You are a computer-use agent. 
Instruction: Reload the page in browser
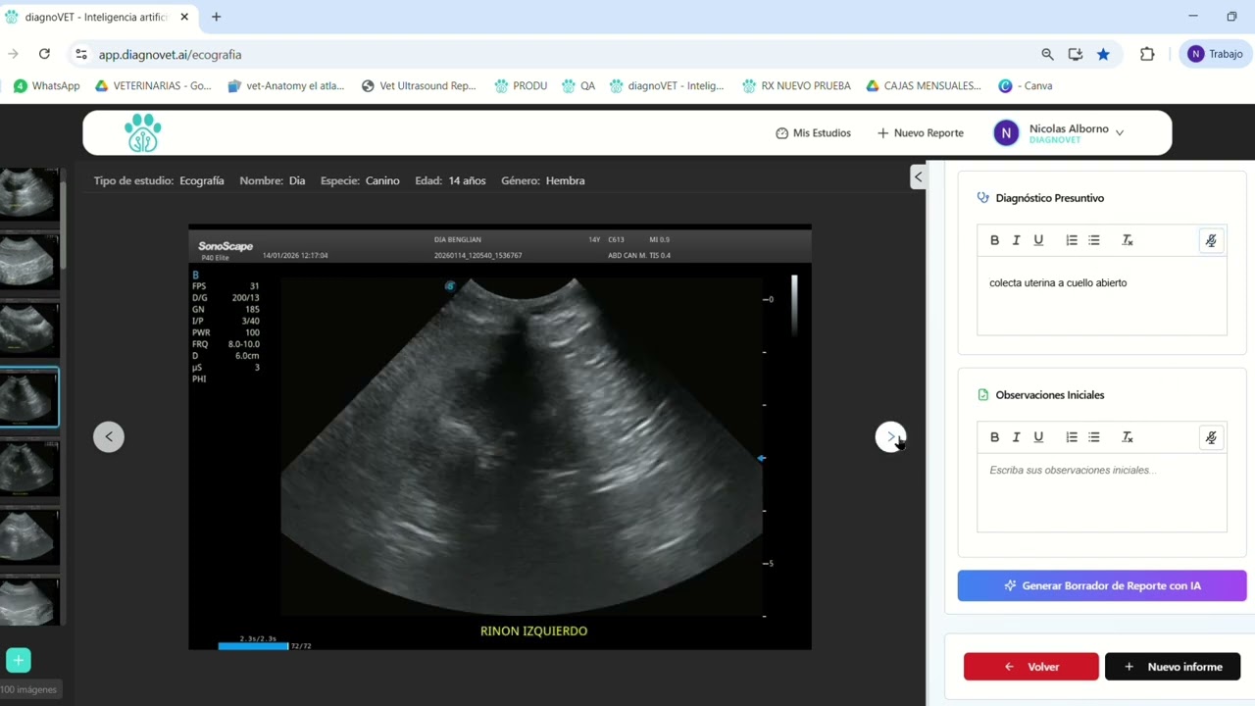(44, 54)
